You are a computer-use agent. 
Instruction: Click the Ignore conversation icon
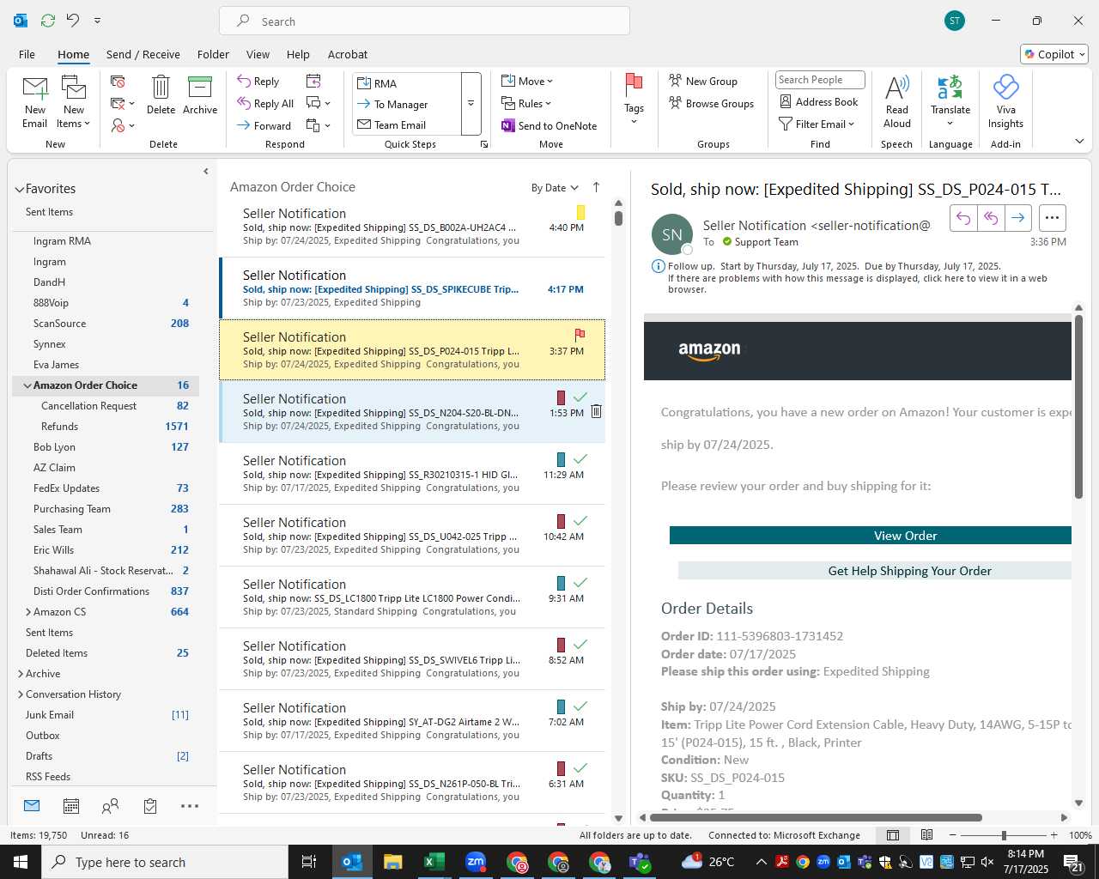point(118,82)
